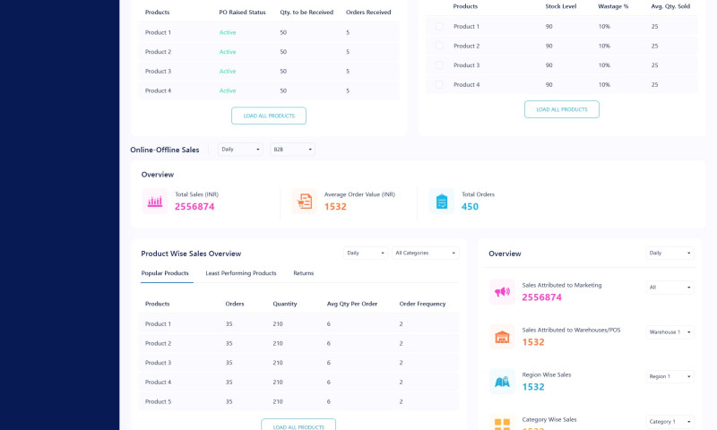Screen dimensions: 717x430
Task: Load all products in the stock level table
Action: 562,109
